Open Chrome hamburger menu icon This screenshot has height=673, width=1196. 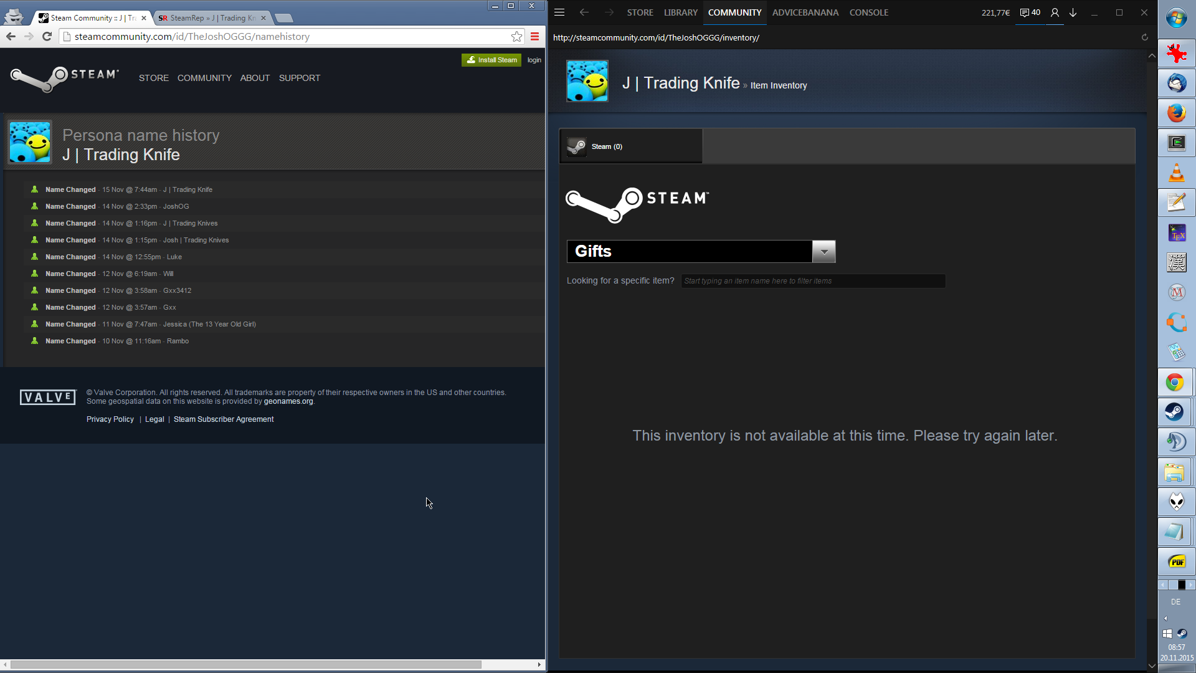(x=534, y=37)
